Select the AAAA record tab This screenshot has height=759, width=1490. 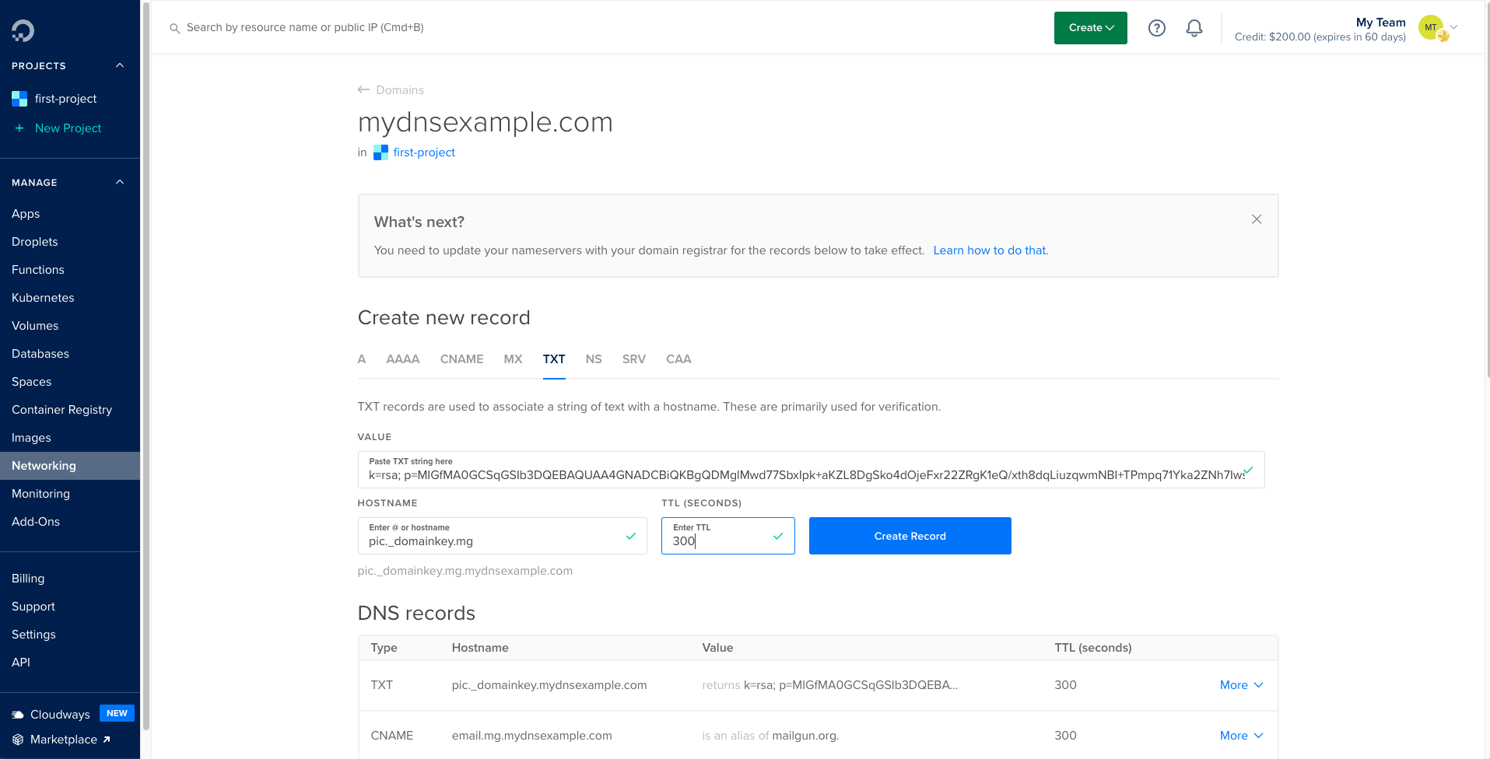(403, 359)
